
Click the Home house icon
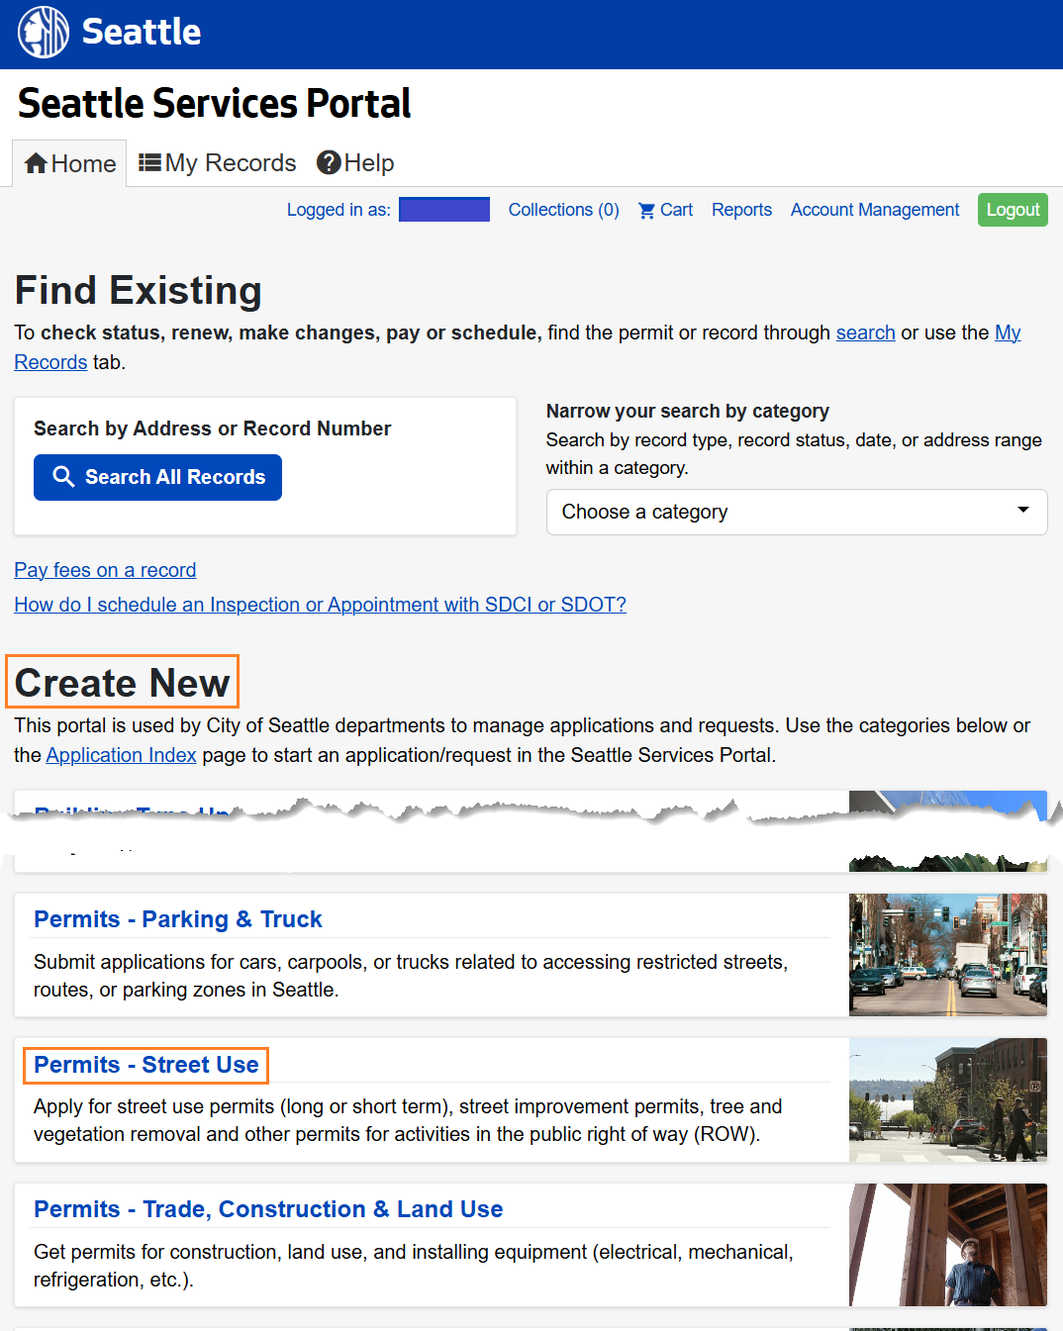37,163
